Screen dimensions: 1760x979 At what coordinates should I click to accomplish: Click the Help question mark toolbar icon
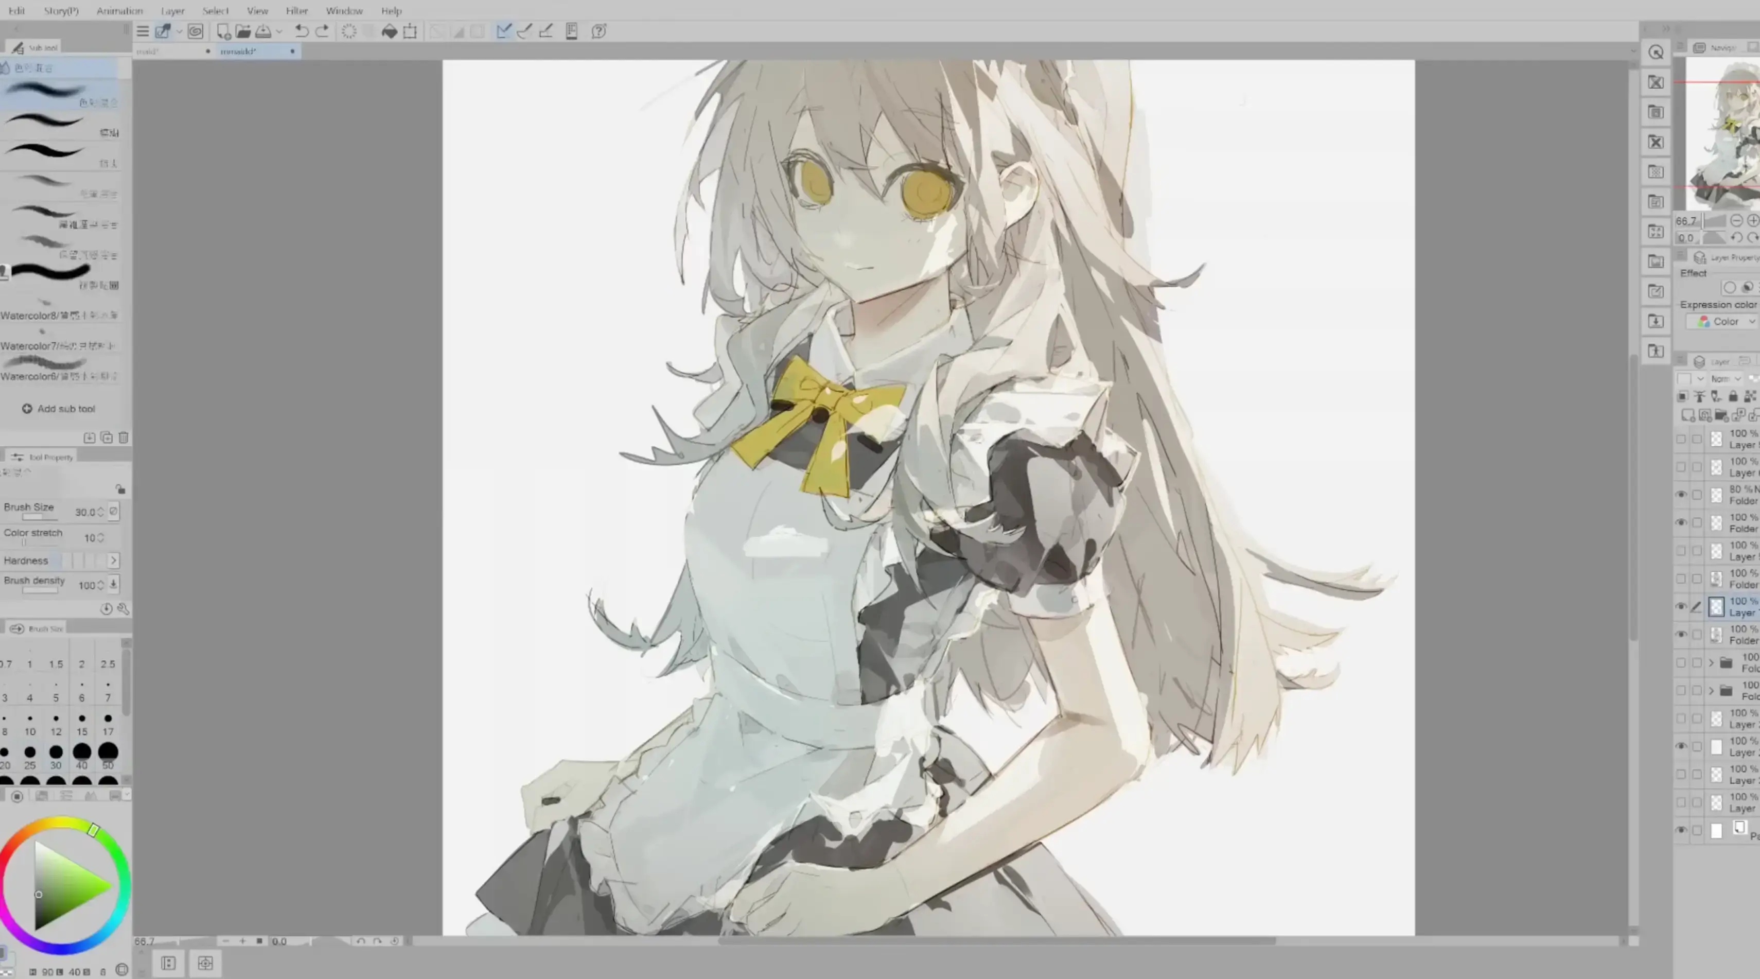point(599,31)
